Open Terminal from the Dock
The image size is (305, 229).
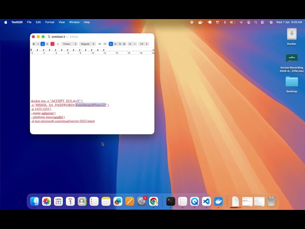coord(171,201)
